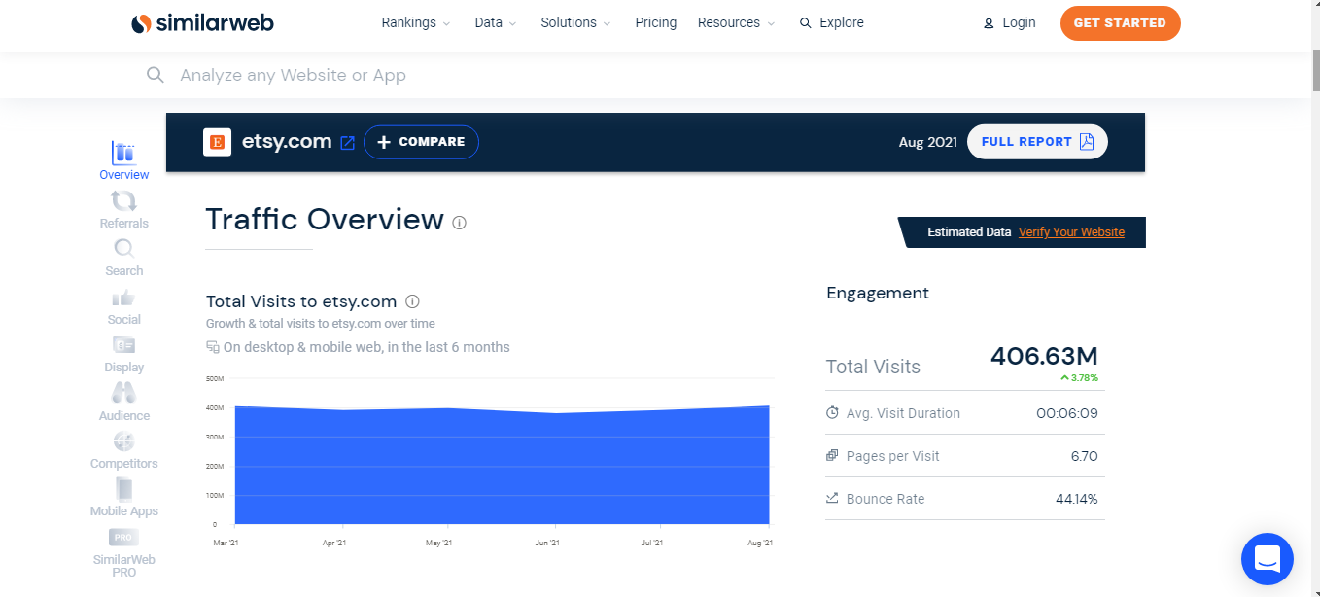Click the GET STARTED button
This screenshot has width=1320, height=597.
coord(1120,23)
